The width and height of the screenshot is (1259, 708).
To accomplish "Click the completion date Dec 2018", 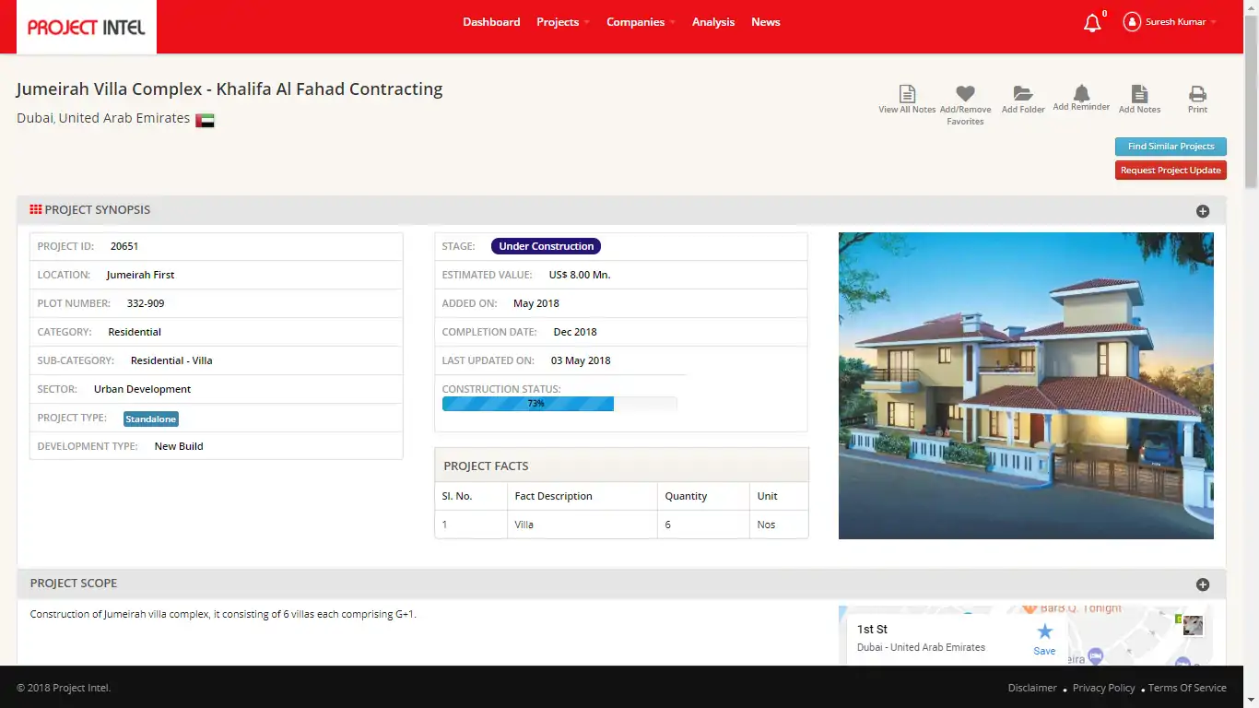I will click(x=575, y=332).
